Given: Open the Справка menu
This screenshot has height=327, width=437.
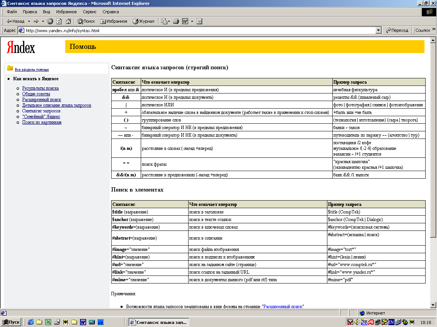Looking at the screenshot, I should [111, 12].
